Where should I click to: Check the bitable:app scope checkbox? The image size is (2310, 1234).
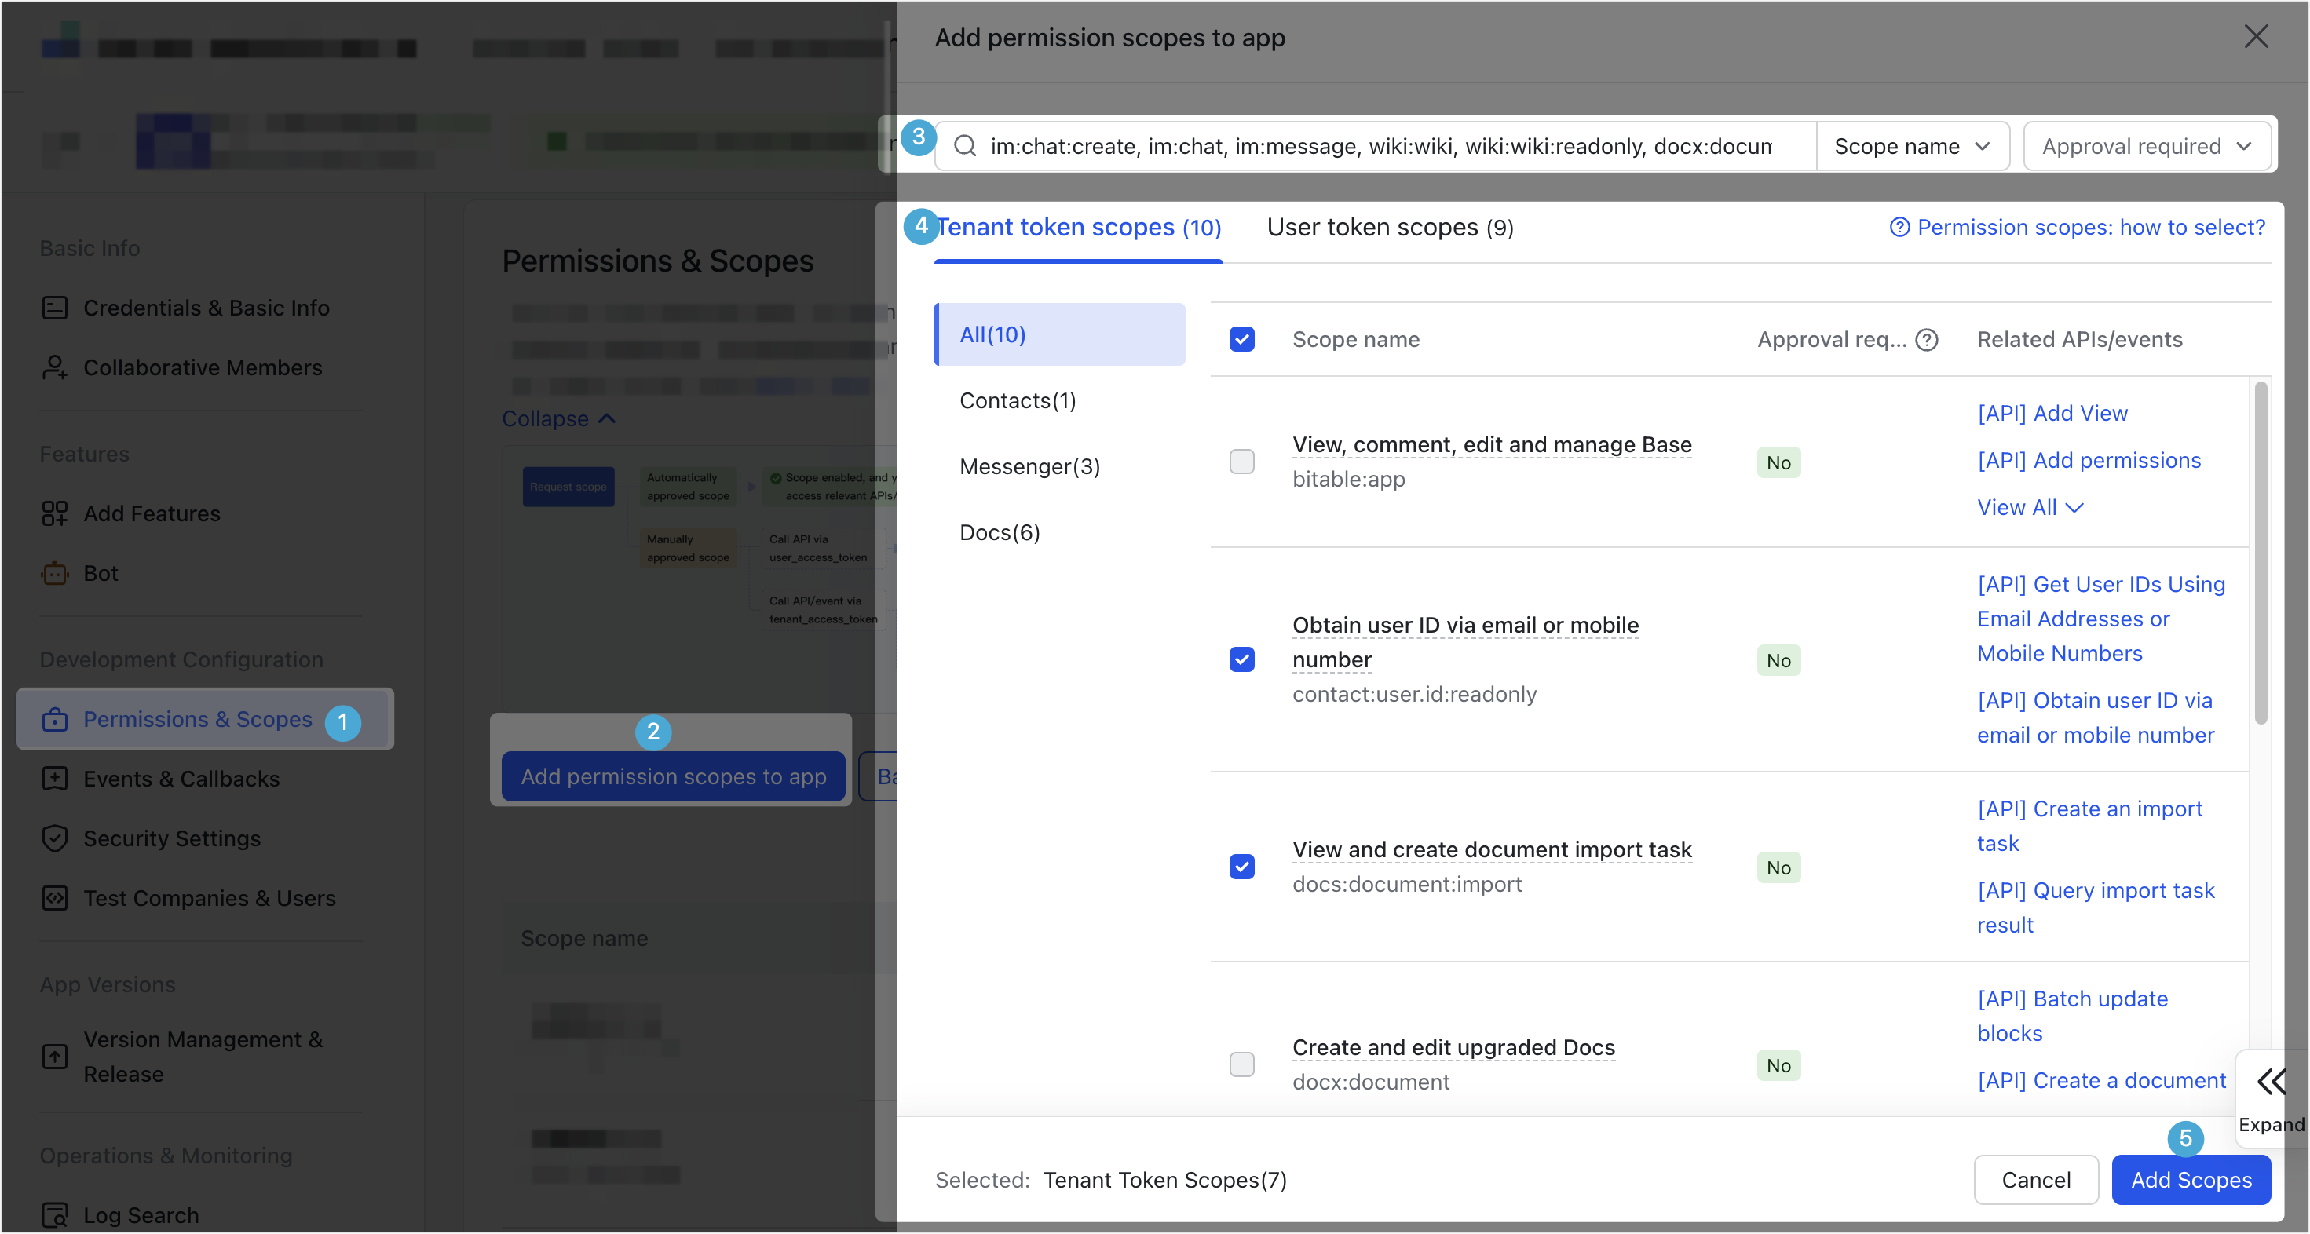pyautogui.click(x=1242, y=462)
